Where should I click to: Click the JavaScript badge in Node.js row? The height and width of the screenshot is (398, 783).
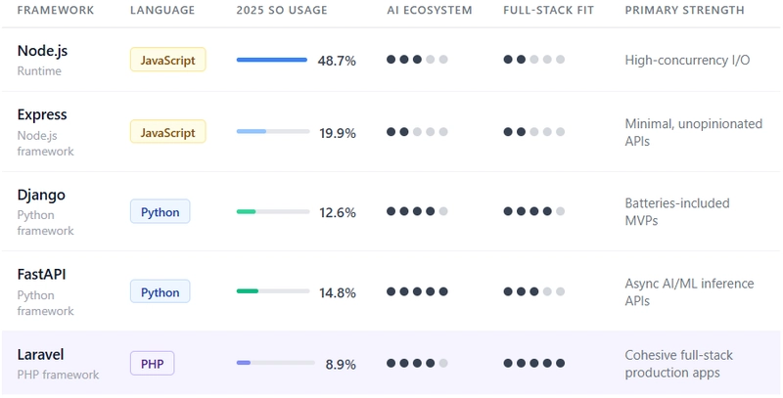point(168,60)
